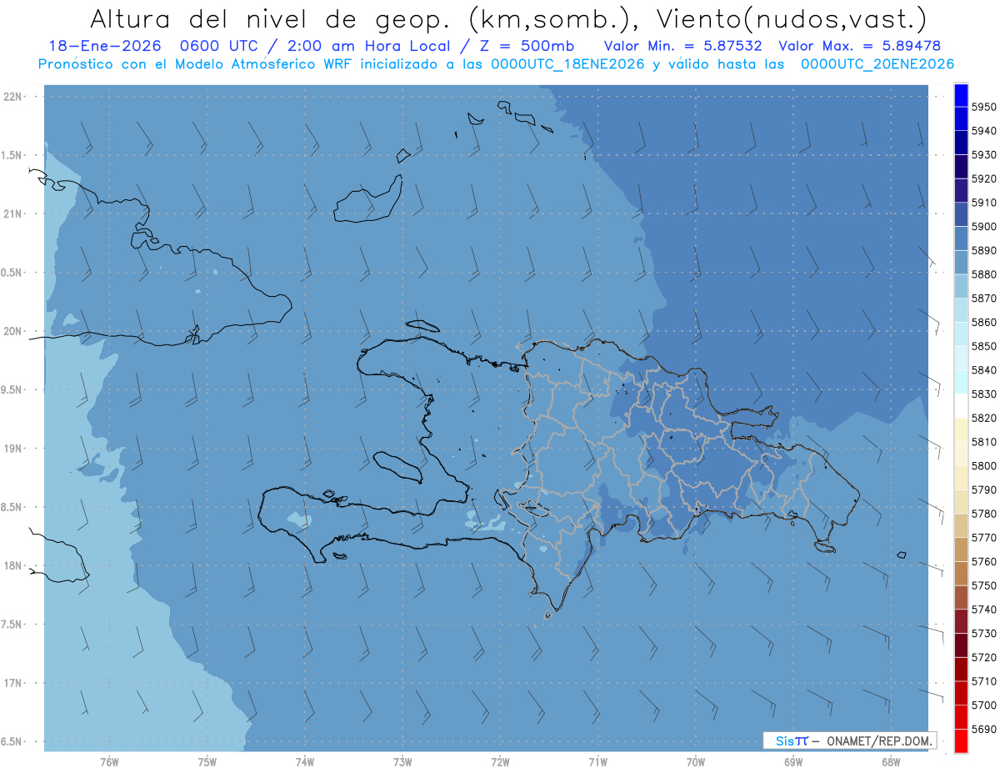Click the '5690' colorbar value
1000x773 pixels.
983,729
